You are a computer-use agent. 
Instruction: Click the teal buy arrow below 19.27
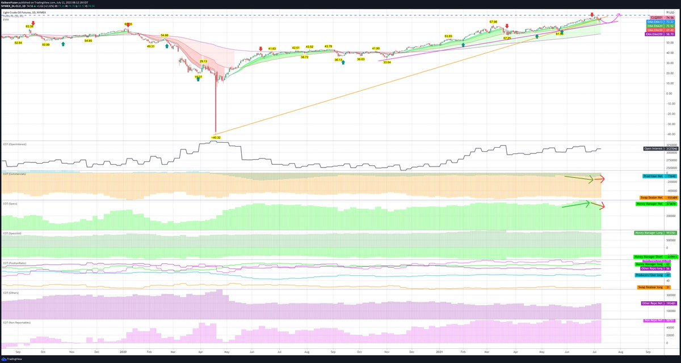pyautogui.click(x=198, y=80)
